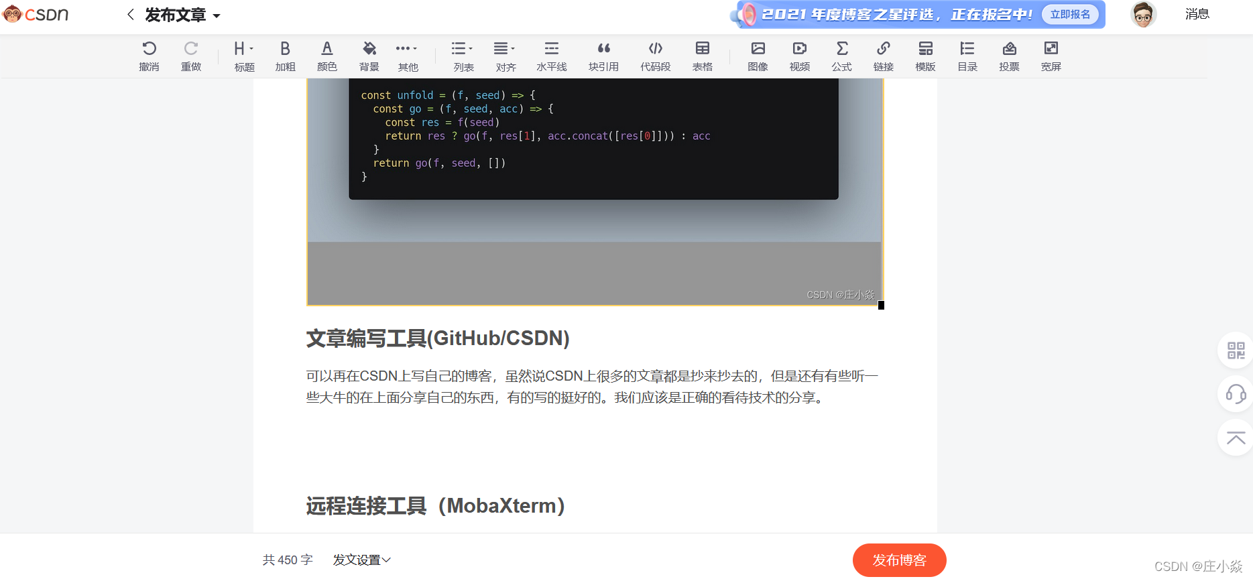Insert a hyperlink (链接)
Image resolution: width=1253 pixels, height=579 pixels.
tap(884, 56)
